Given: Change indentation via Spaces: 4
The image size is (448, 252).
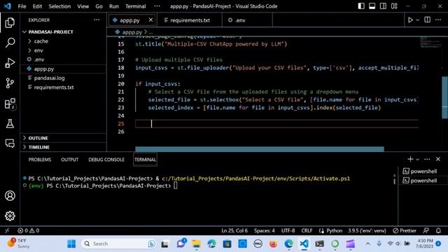Looking at the screenshot, I should (265, 230).
